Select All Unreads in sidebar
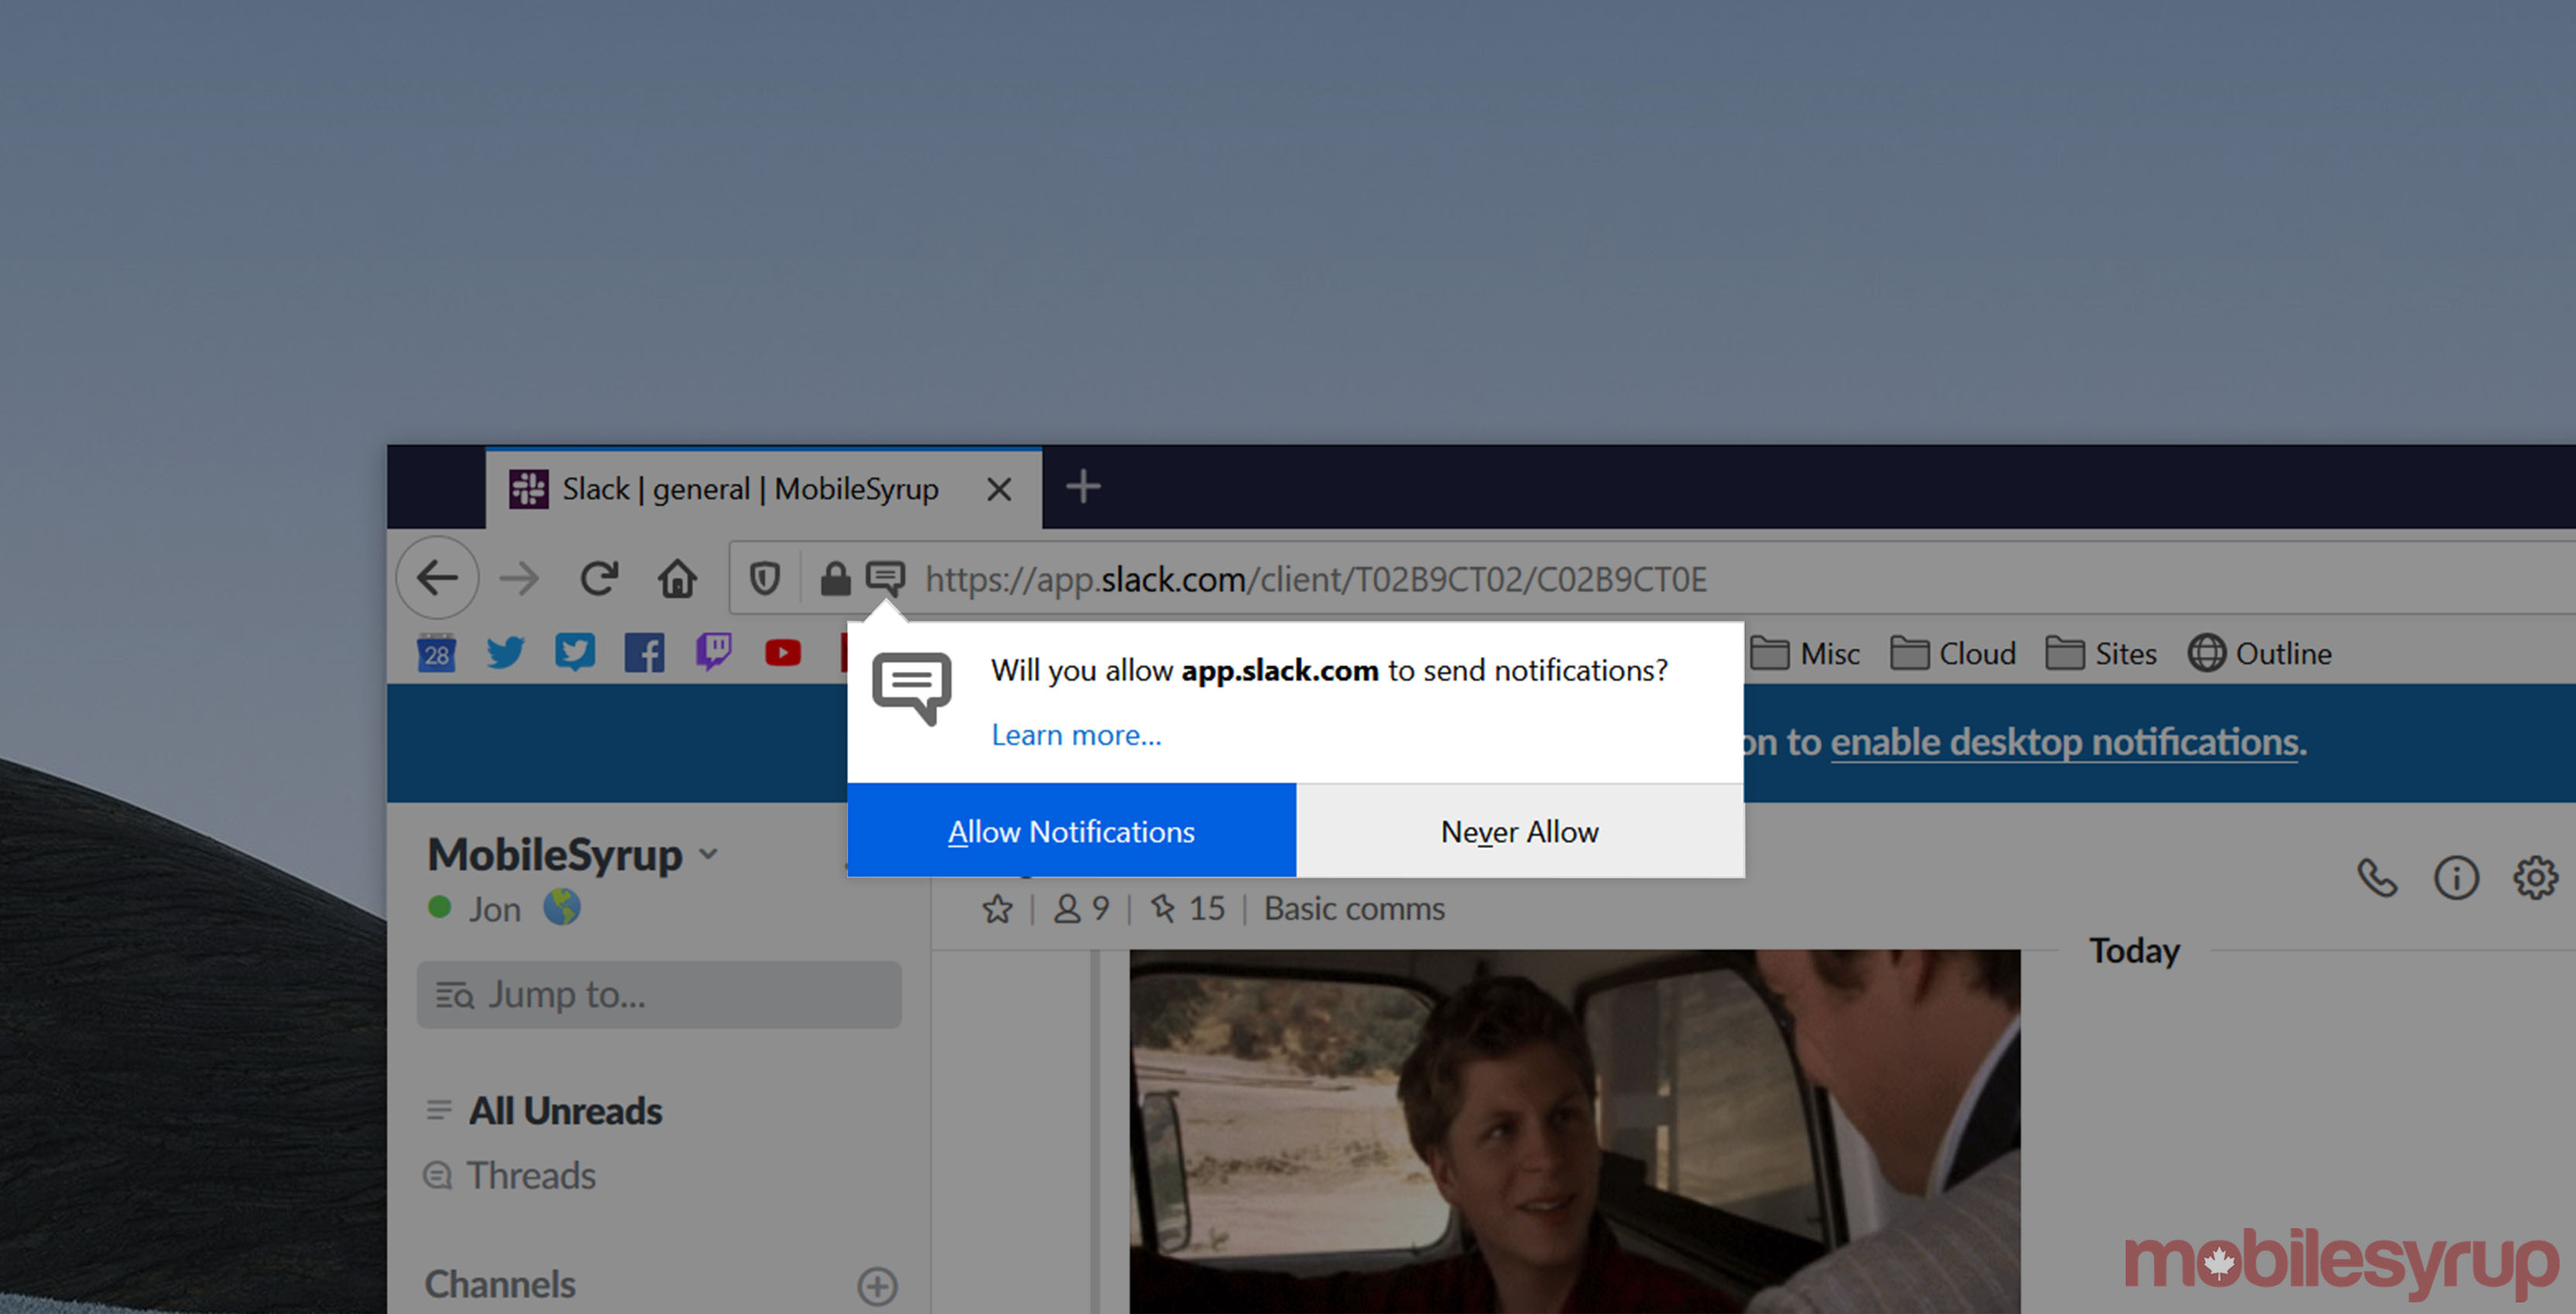The height and width of the screenshot is (1314, 2576). [565, 1110]
